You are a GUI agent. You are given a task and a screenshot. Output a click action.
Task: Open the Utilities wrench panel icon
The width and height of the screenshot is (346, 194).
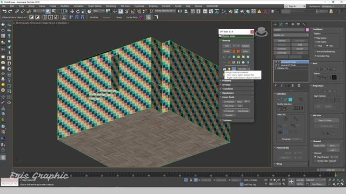tap(304, 24)
